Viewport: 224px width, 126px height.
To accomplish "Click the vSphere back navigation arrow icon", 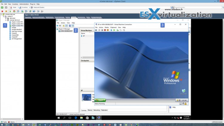I will (2, 7).
